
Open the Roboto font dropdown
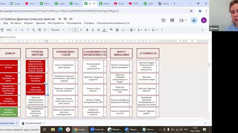click(x=58, y=30)
